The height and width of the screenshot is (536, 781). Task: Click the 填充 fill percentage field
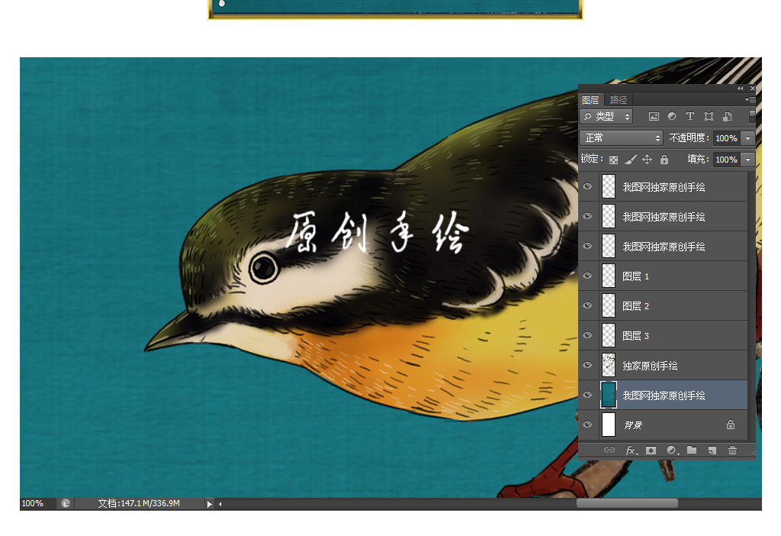tap(725, 160)
